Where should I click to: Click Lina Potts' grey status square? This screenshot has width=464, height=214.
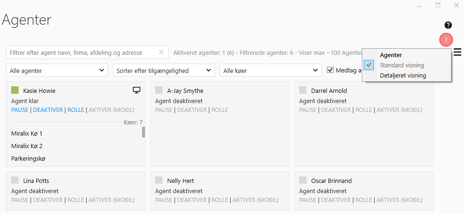(15, 181)
